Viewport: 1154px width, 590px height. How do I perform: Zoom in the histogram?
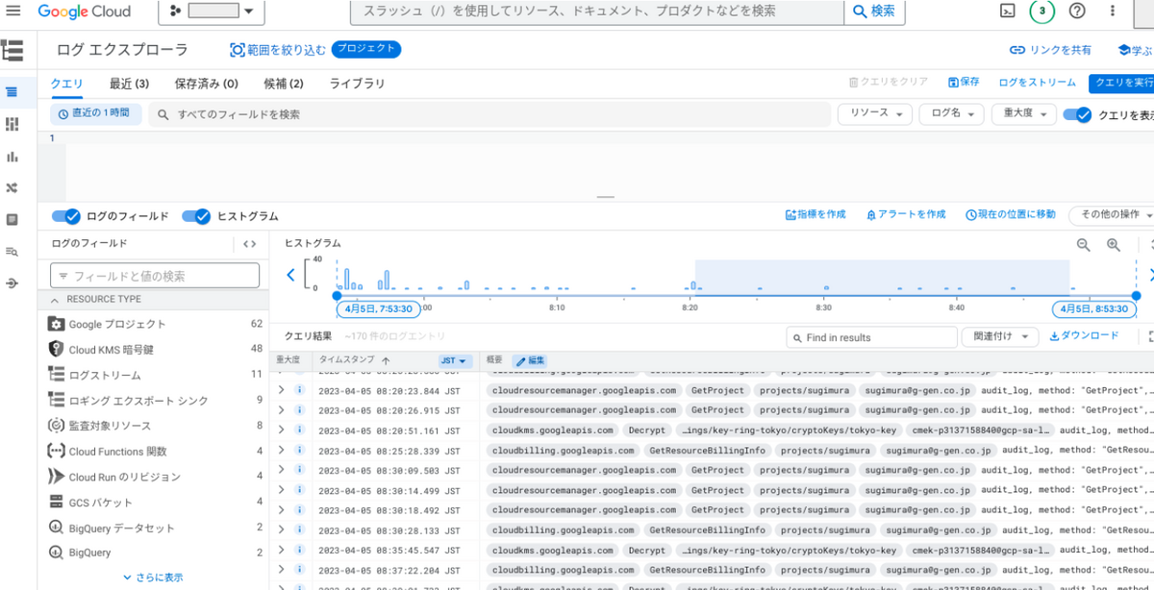[x=1114, y=245]
